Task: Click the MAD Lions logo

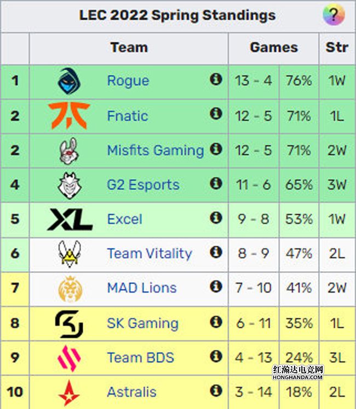Action: coord(70,288)
